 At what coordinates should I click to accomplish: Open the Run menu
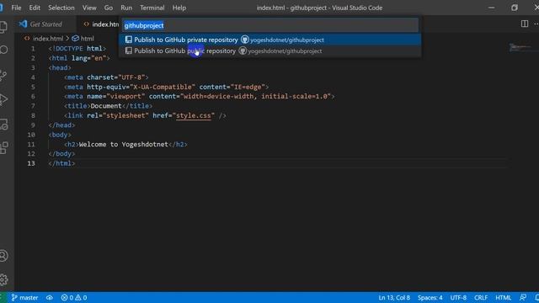(126, 8)
